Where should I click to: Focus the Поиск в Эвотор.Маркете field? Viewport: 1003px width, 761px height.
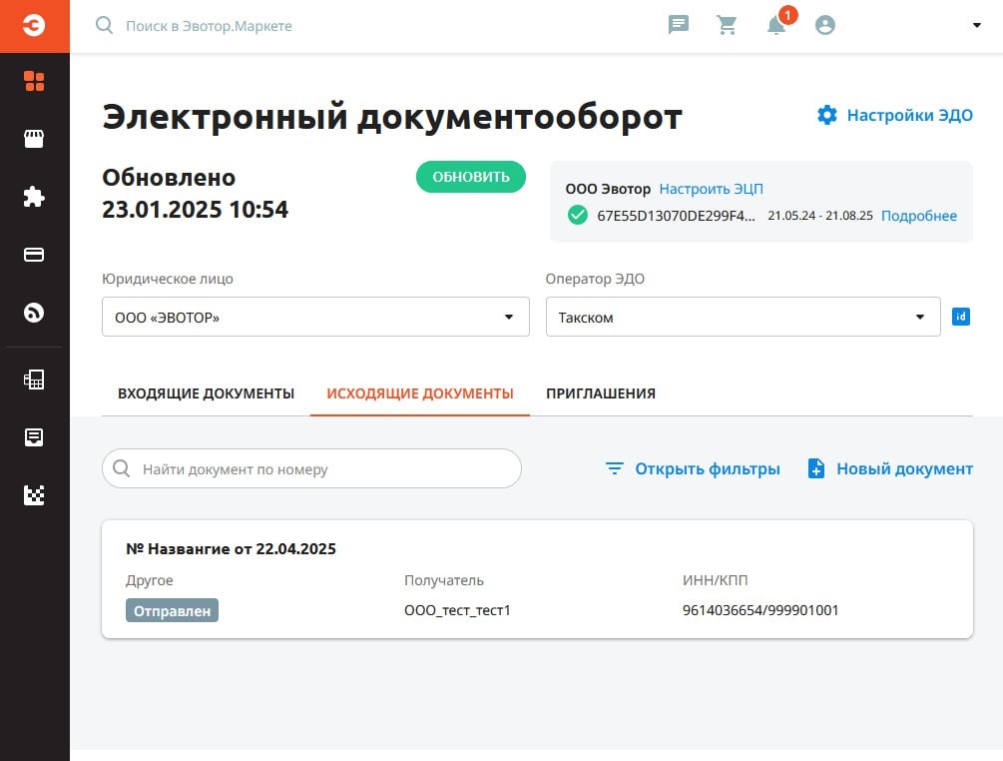[x=209, y=26]
